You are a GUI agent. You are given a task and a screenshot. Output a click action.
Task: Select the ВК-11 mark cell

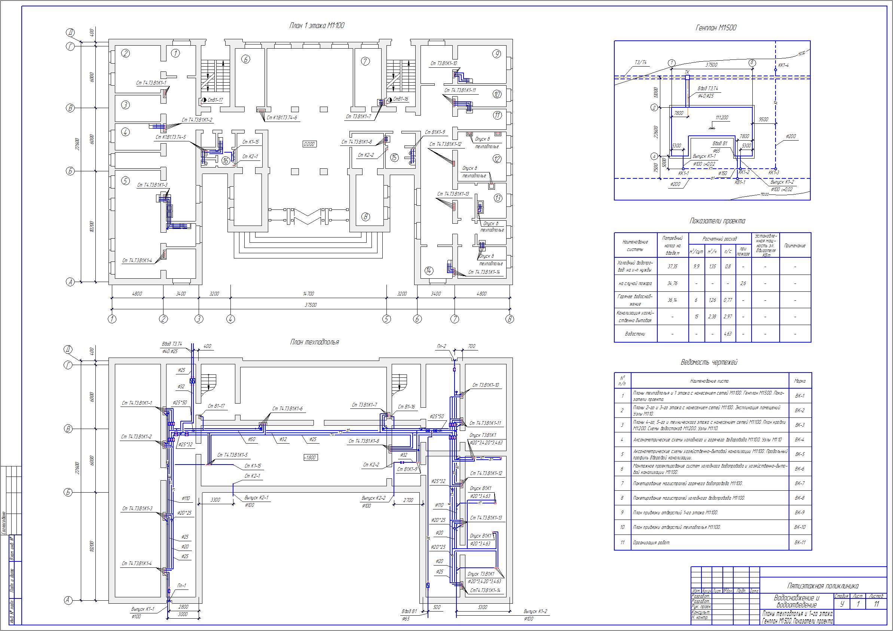[x=800, y=542]
